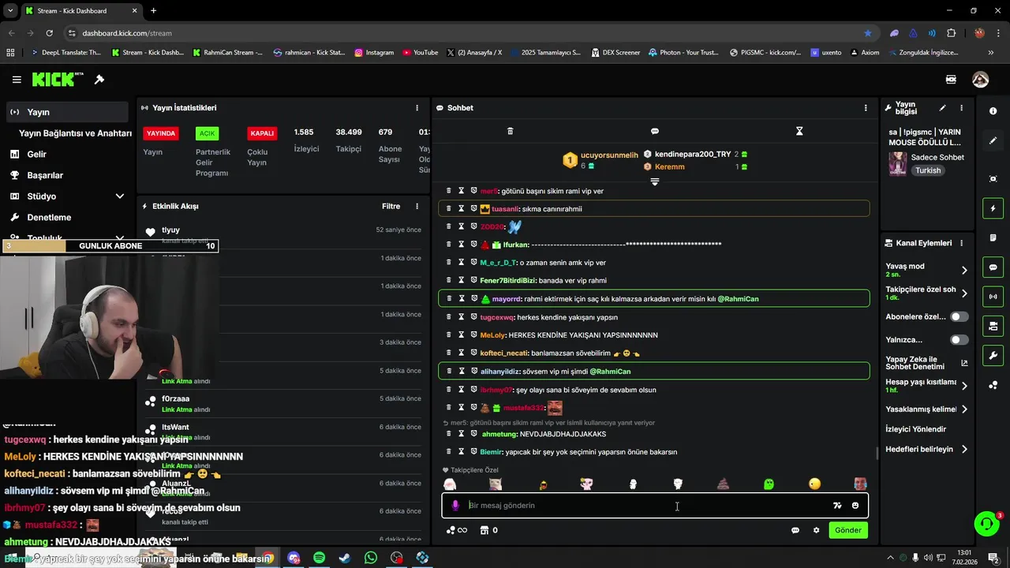
Task: Open Kanal Eylemleri three-dot menu
Action: [961, 243]
